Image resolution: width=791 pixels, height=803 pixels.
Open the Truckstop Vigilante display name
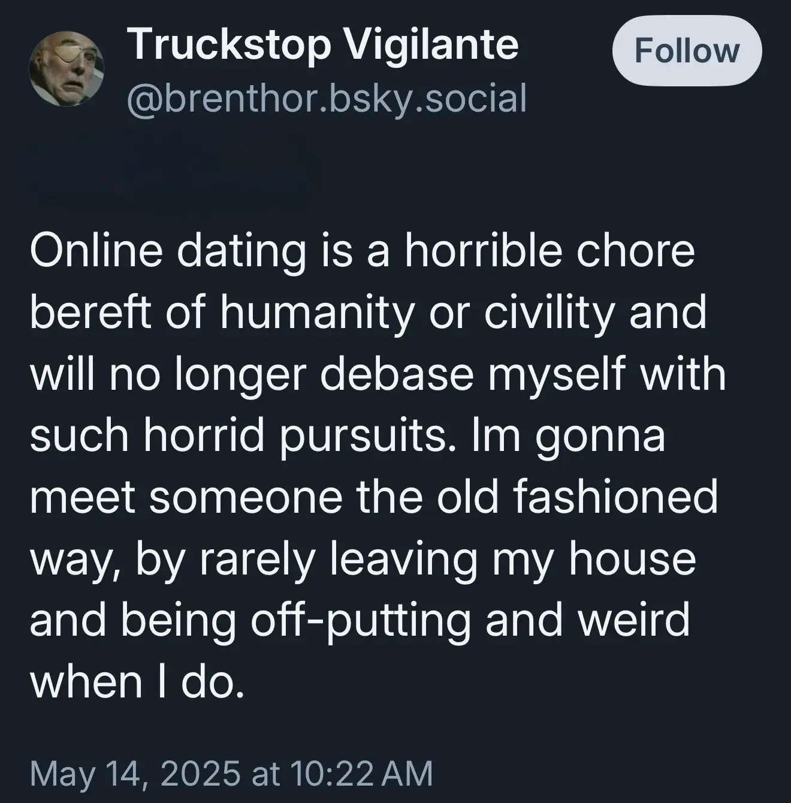point(323,45)
